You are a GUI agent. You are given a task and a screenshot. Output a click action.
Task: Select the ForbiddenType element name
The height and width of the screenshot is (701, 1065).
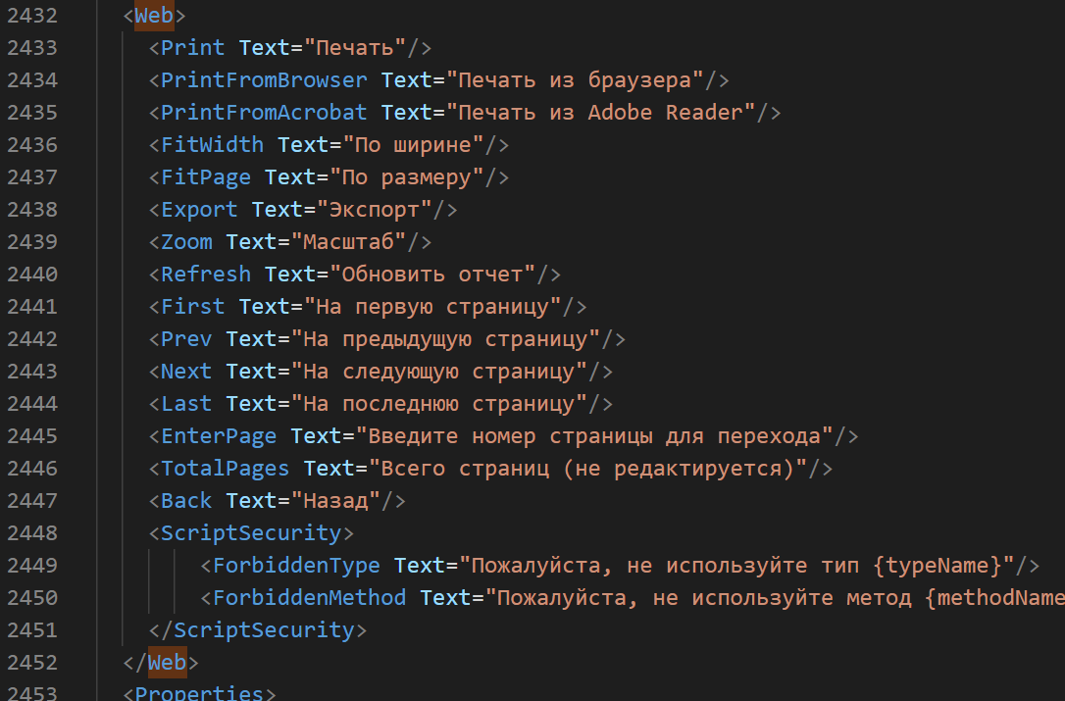pos(295,565)
